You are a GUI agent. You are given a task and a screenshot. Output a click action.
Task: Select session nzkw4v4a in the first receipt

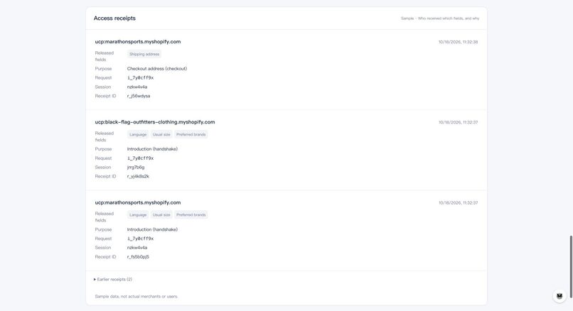[x=137, y=87]
